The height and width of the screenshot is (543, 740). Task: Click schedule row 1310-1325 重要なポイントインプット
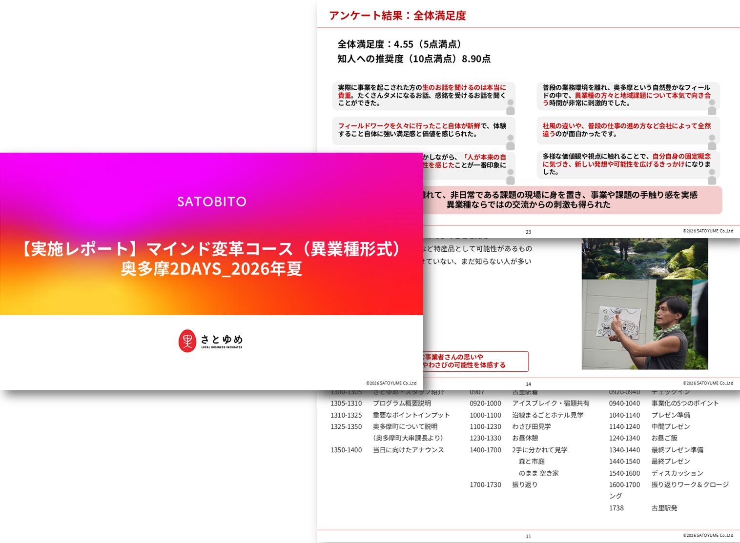coord(390,415)
